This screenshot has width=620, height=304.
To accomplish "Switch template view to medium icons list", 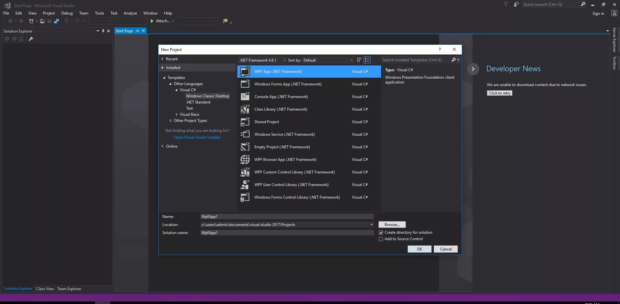I will (367, 60).
